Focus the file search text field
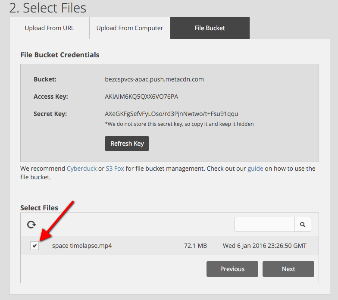The height and width of the screenshot is (300, 338). 264,224
